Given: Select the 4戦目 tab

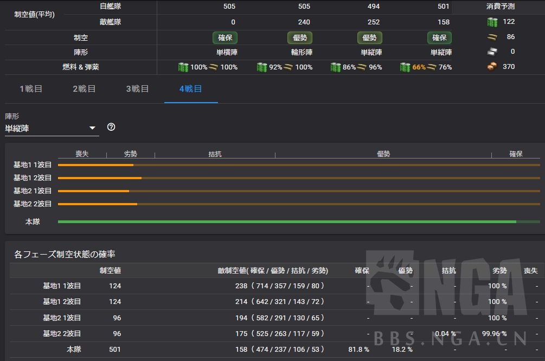Looking at the screenshot, I should (x=190, y=88).
